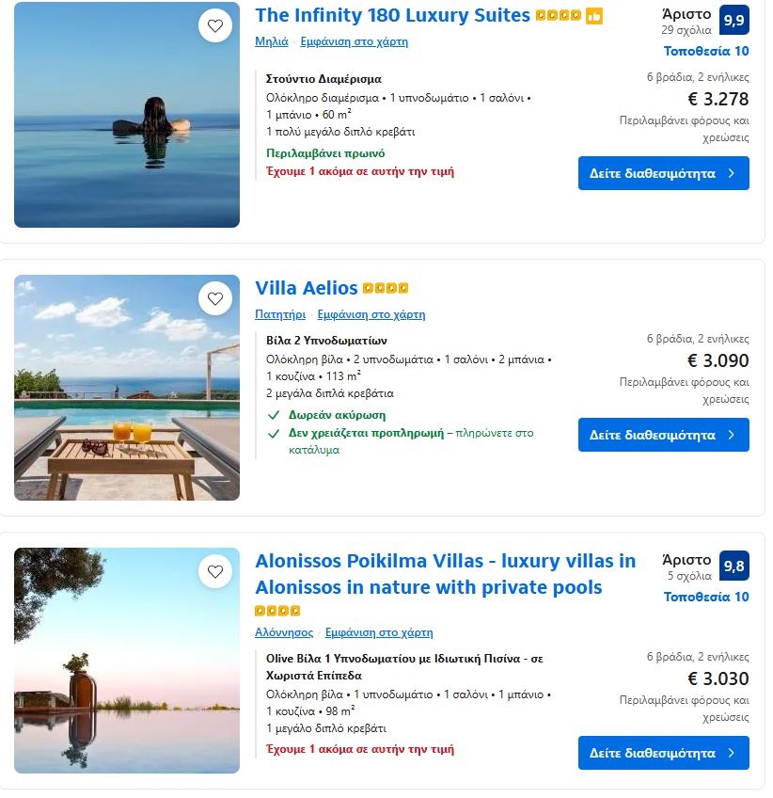773x798 pixels.
Task: Show Villa Aelios on the map
Action: pos(371,314)
